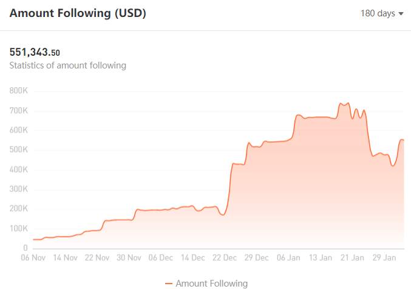Viewport: 411px width, 289px height.
Task: Select the 22 Nov date label
Action: coord(97,257)
